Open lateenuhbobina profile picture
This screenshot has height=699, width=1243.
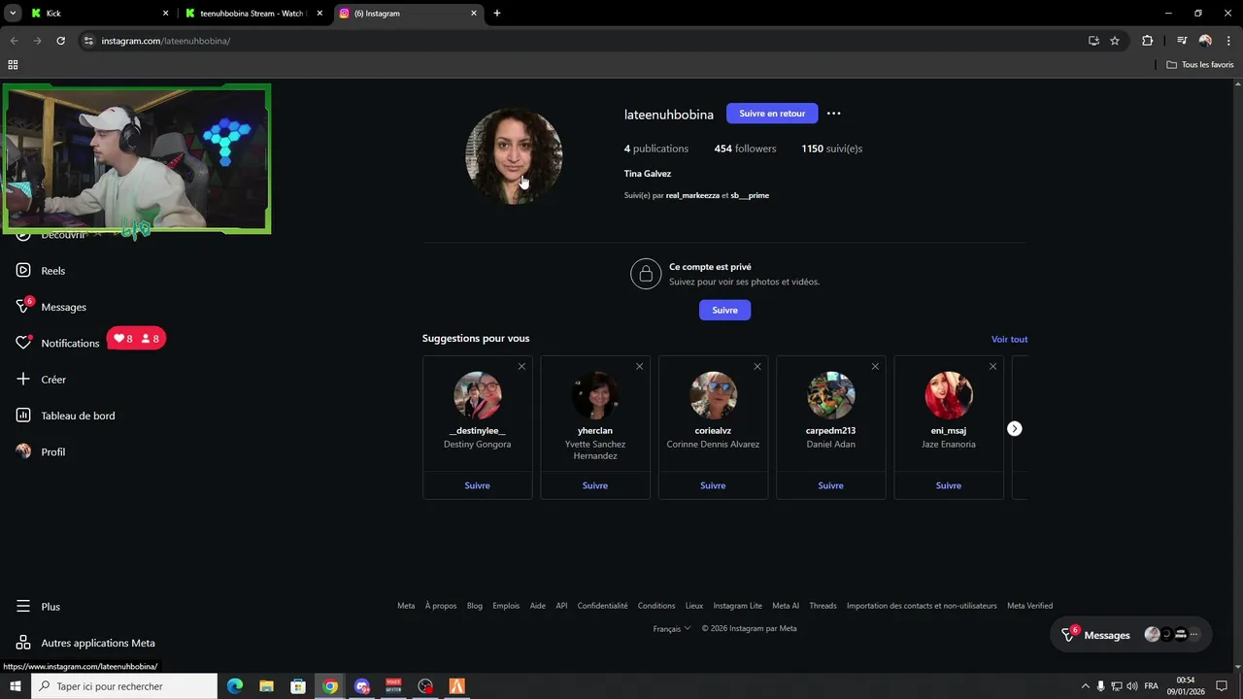coord(514,156)
